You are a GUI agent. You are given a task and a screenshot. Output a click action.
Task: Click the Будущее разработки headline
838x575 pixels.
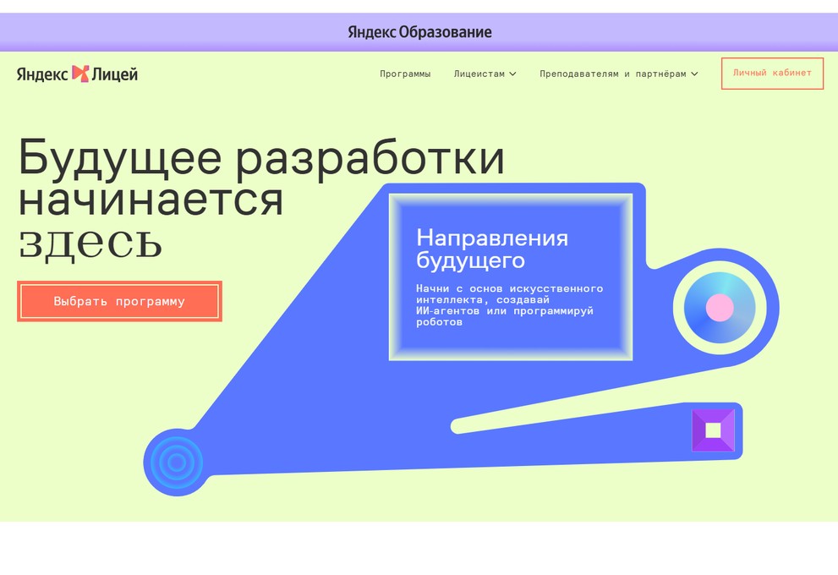tap(262, 157)
